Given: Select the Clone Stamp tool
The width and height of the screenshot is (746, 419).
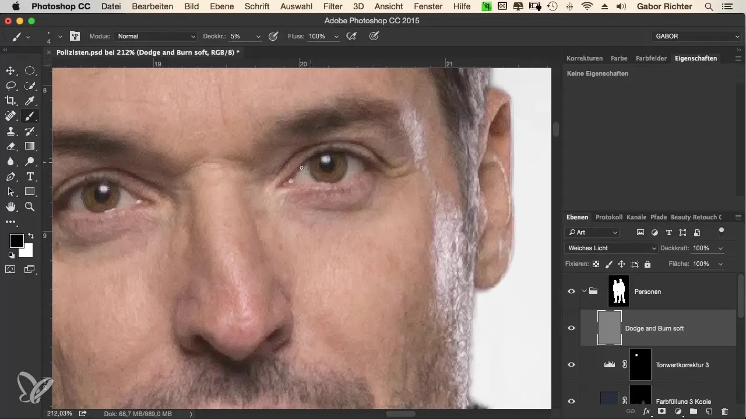Looking at the screenshot, I should [10, 132].
